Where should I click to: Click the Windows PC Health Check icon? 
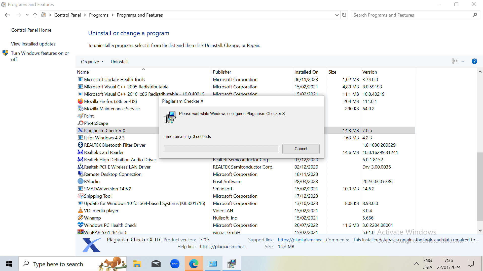[x=80, y=225]
